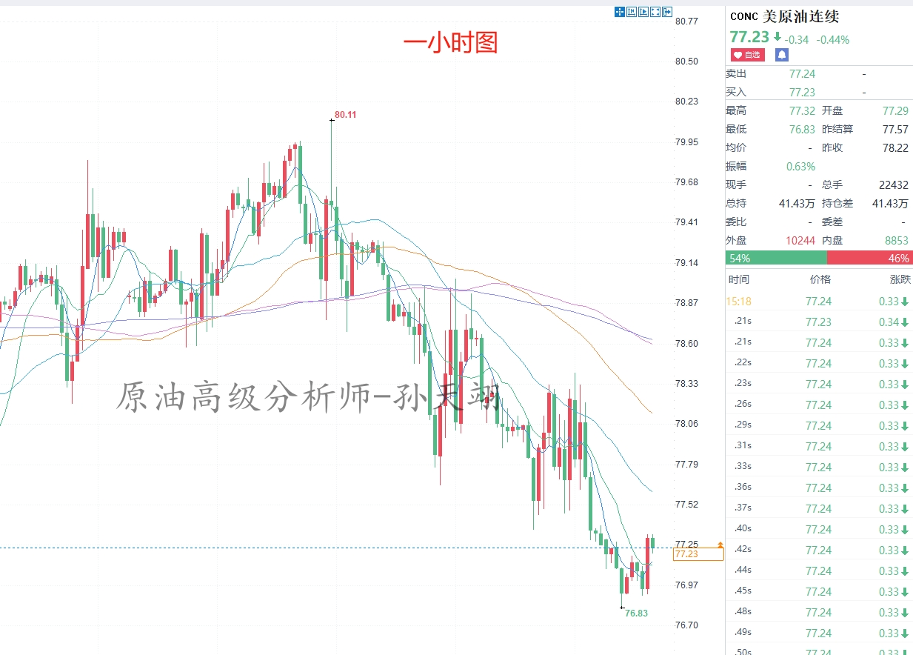913x655 pixels.
Task: Click the 76.83 low price marker on the chart
Action: tap(636, 613)
